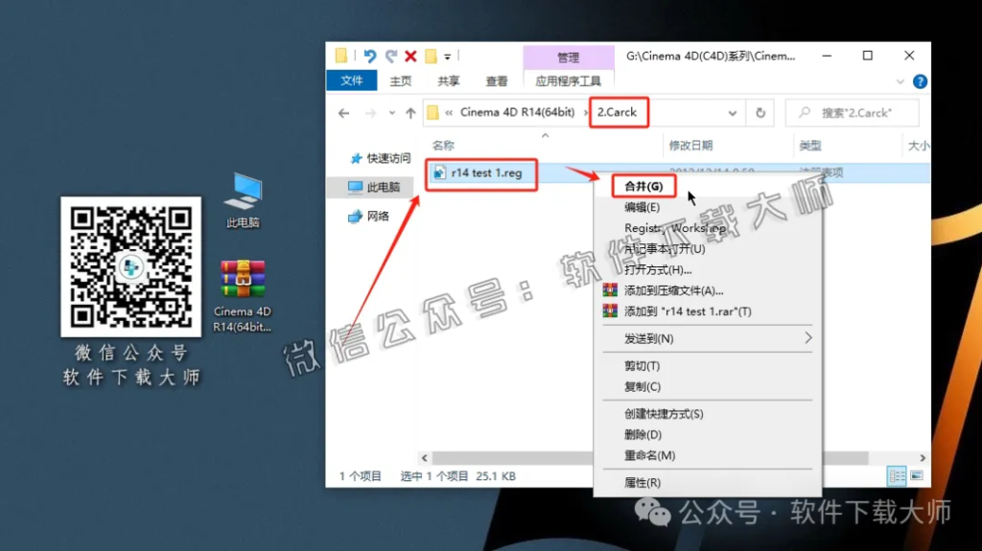
Task: Select 网络 in navigation pane
Action: pos(369,216)
